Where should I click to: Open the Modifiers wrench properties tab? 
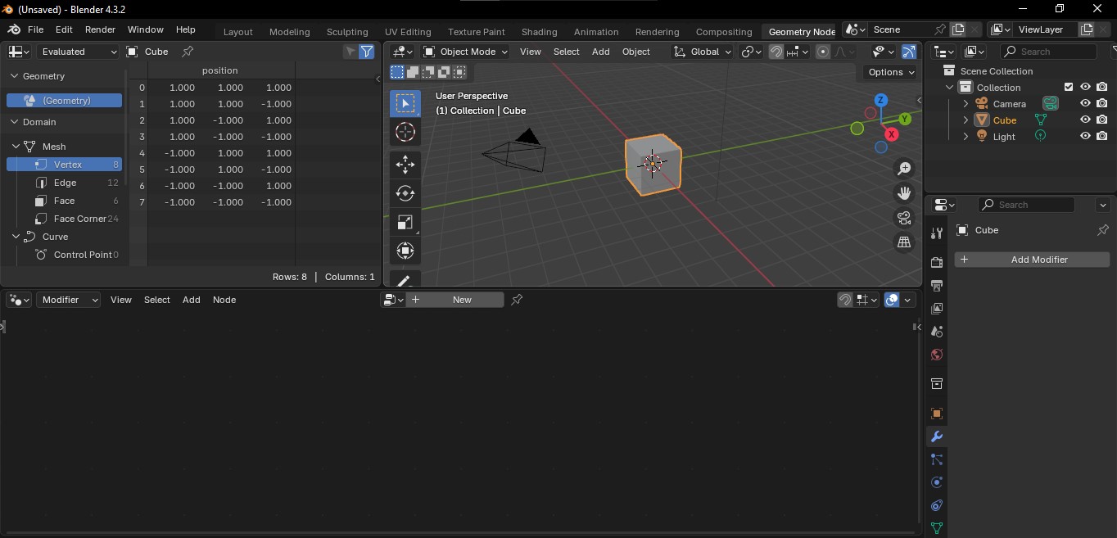coord(937,436)
